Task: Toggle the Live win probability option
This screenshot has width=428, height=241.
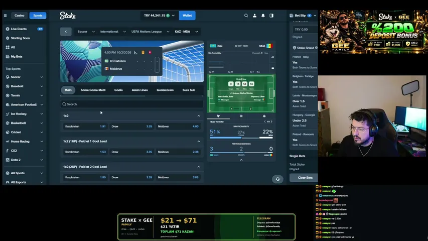Action: (x=266, y=53)
